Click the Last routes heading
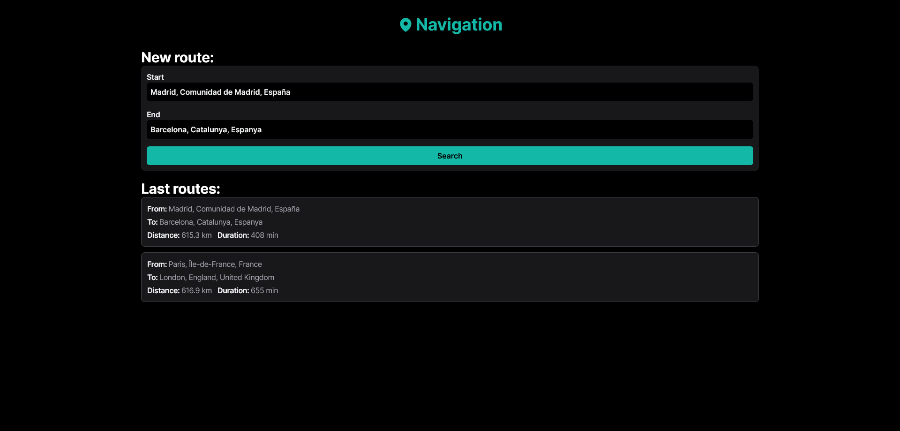Screen dimensions: 900x431 click(x=180, y=189)
